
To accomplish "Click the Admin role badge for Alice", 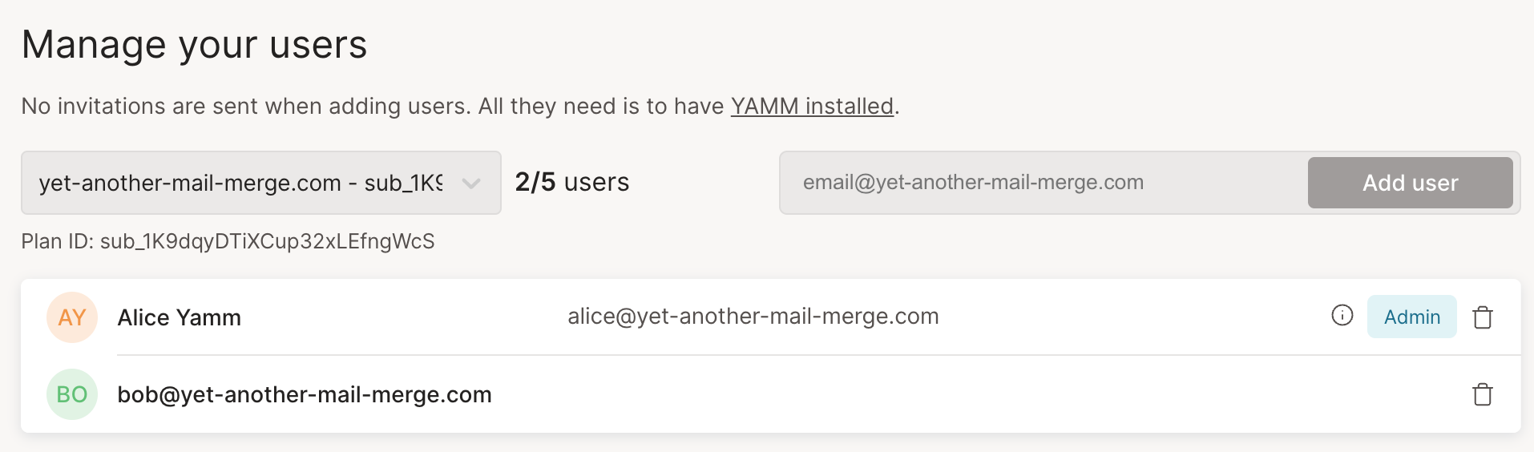I will tap(1411, 317).
